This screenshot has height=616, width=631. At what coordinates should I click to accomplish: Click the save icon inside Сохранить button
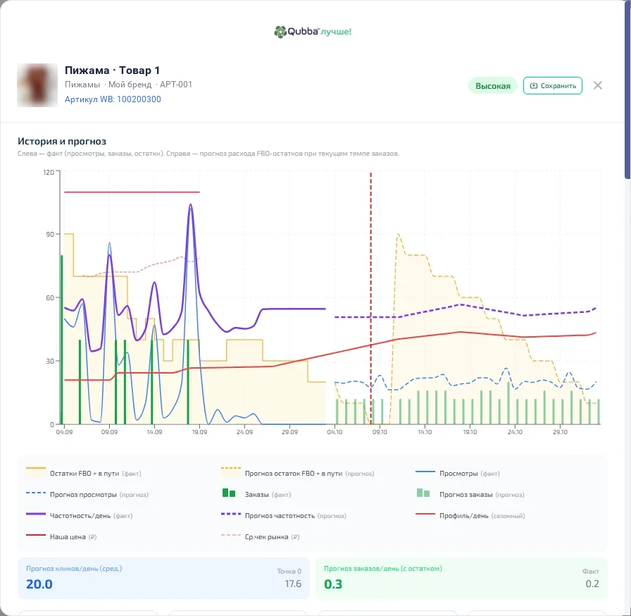(534, 86)
